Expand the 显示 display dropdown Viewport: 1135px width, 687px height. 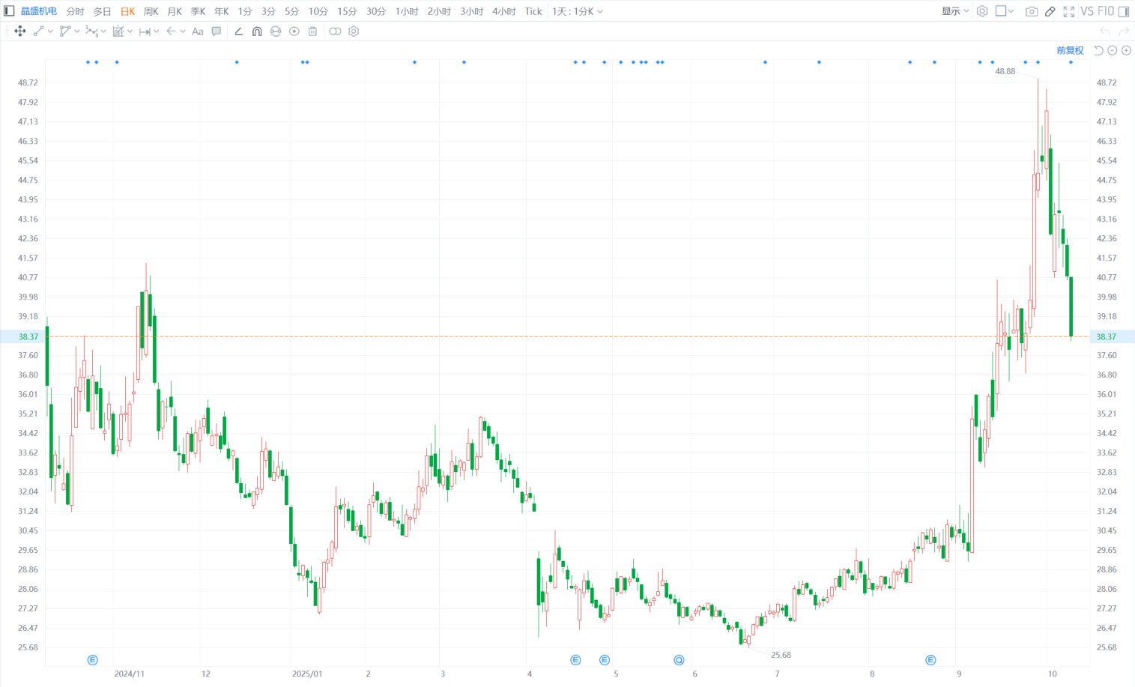(x=955, y=11)
